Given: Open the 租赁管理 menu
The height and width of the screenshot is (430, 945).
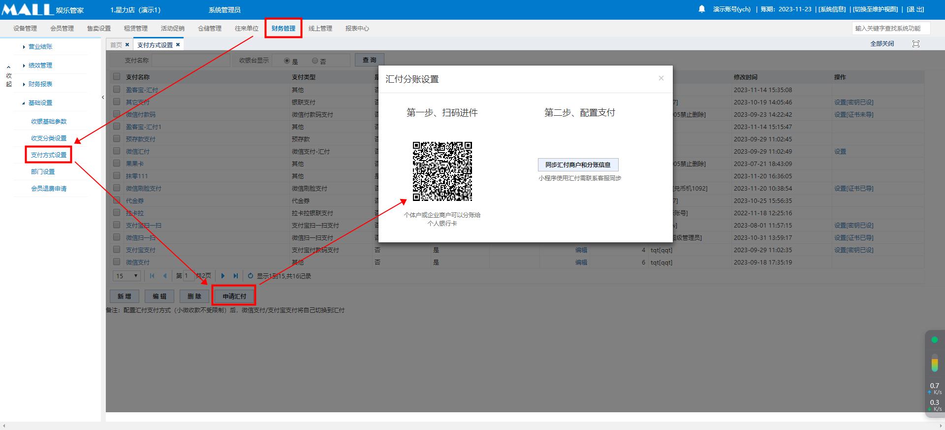Looking at the screenshot, I should pos(136,29).
